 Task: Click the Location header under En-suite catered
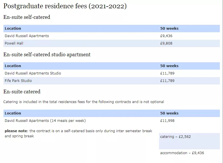point(13,113)
